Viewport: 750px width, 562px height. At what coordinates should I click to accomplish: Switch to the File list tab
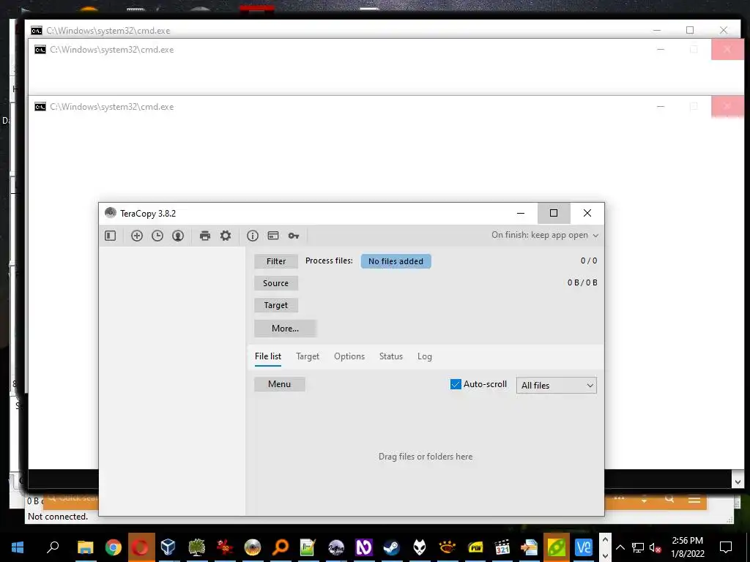[x=268, y=356]
